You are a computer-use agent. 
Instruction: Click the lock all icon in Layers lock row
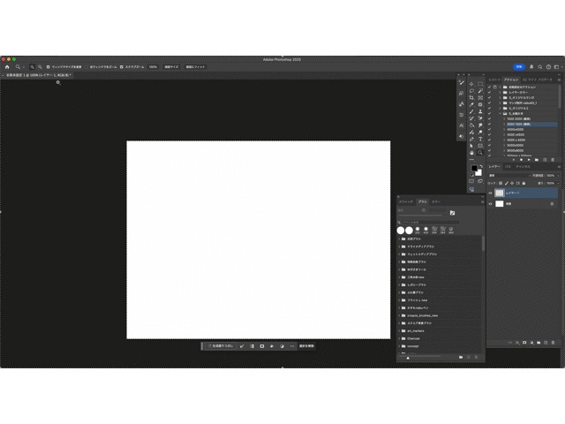click(x=524, y=183)
